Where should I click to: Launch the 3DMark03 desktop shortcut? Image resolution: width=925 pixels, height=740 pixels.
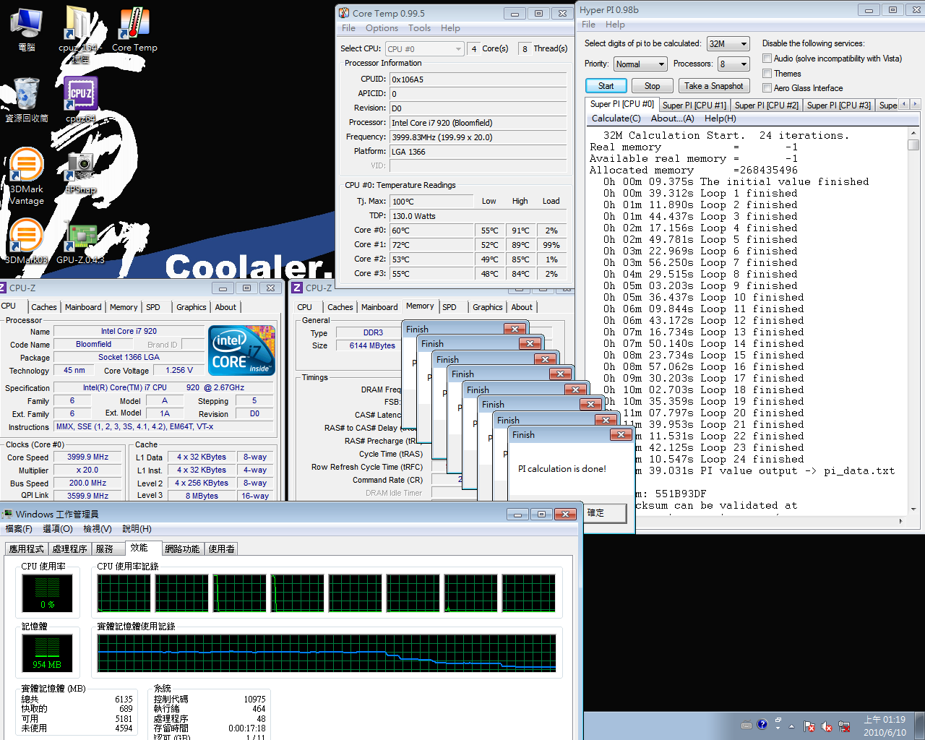tap(27, 242)
